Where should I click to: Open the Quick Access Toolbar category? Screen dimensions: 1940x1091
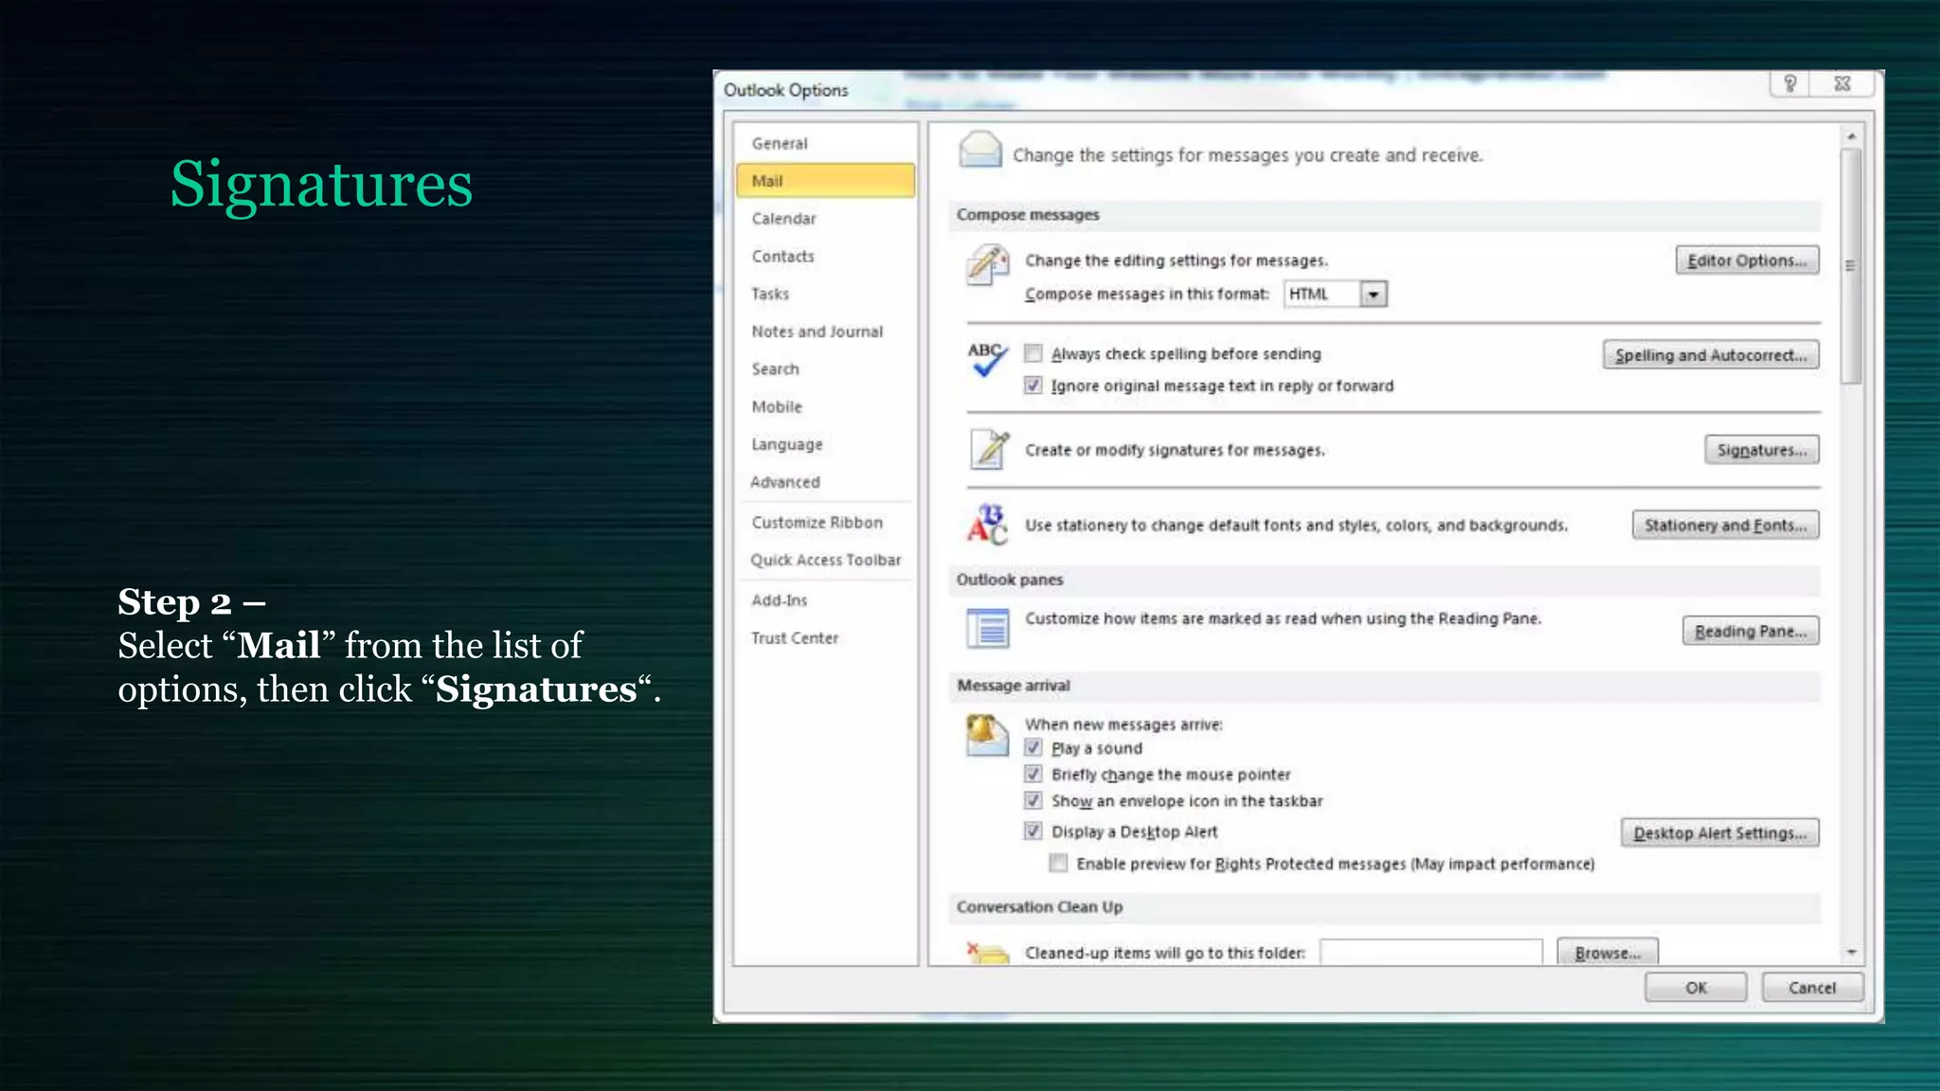click(824, 560)
